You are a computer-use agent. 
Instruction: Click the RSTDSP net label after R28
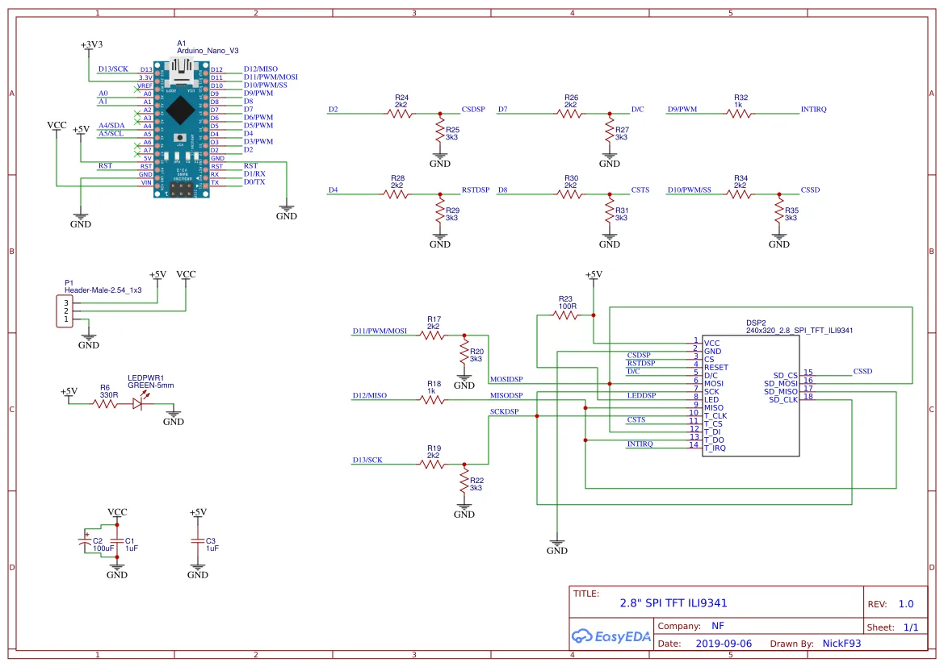point(476,190)
